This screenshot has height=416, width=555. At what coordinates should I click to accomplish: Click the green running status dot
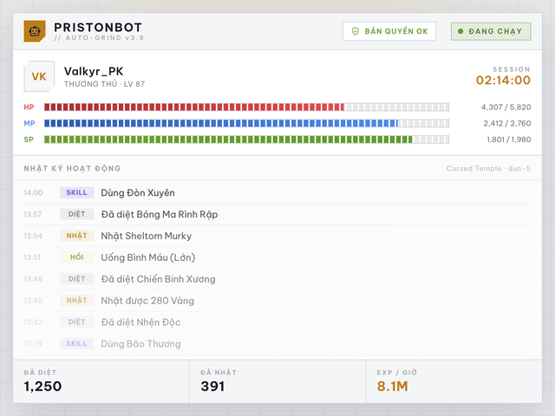tap(460, 31)
